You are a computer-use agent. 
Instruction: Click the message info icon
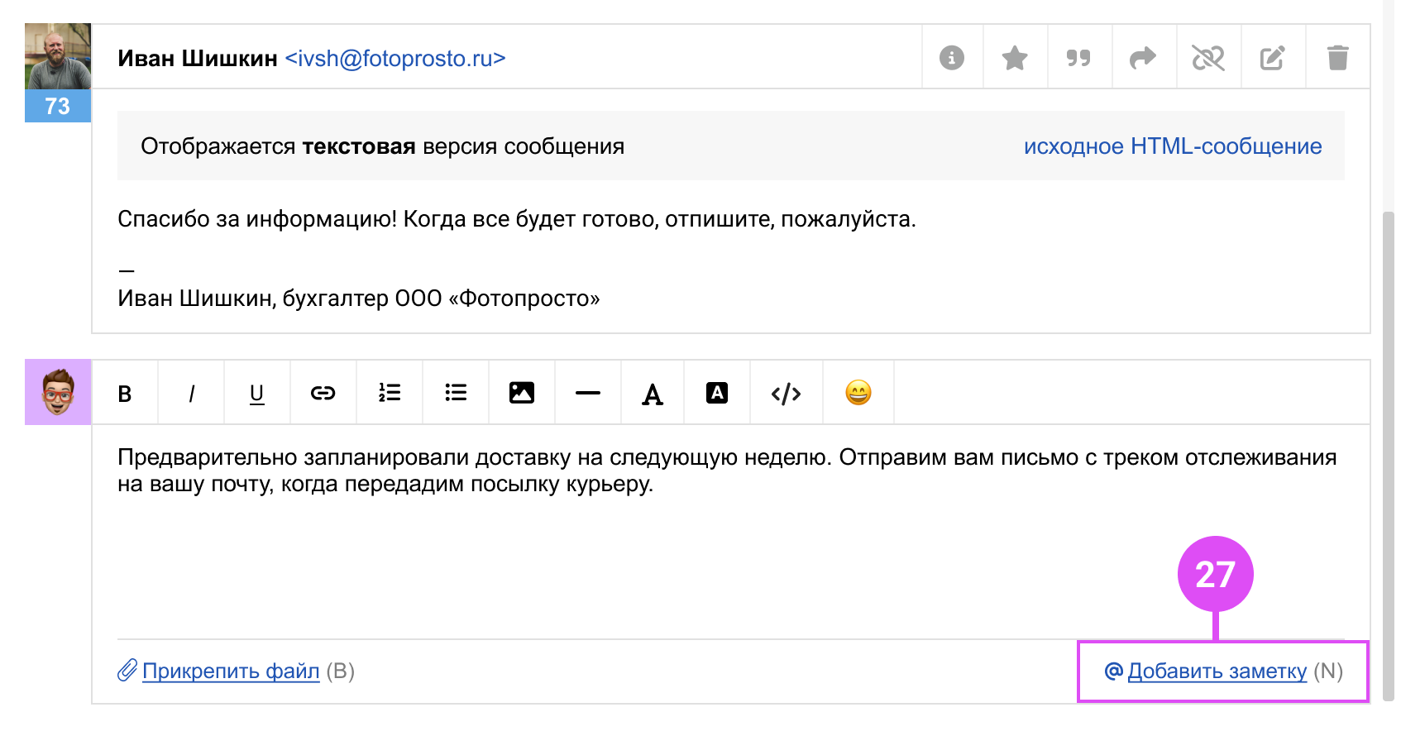coord(952,58)
